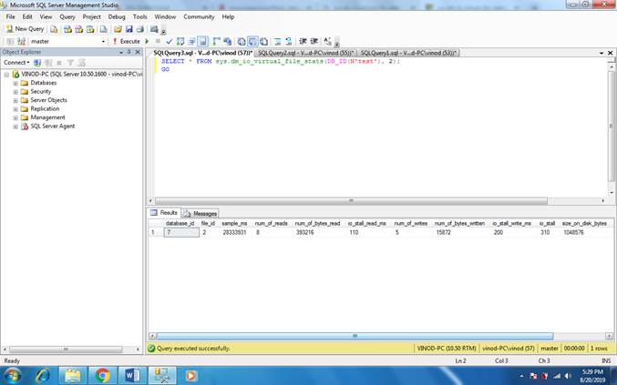Start an Analysis Services DMX Query
Screen dimensions: 617x385
[78, 29]
